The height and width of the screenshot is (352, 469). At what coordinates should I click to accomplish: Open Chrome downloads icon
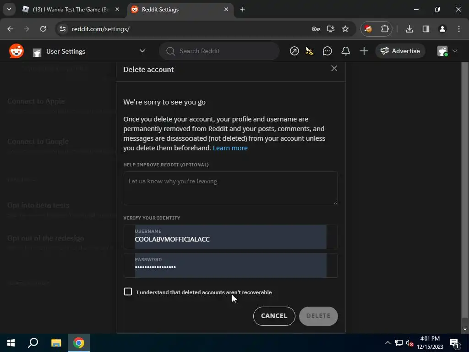point(409,29)
